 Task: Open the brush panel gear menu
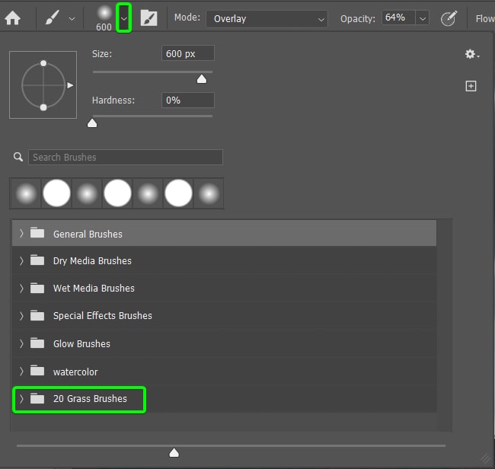point(472,54)
